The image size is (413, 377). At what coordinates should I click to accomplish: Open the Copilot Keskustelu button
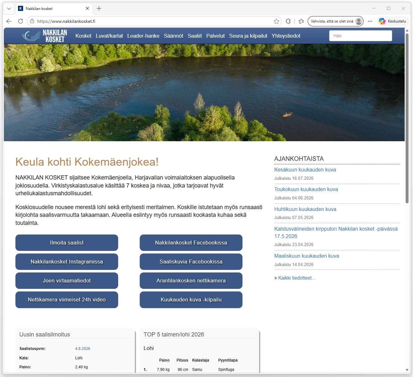[x=392, y=21]
